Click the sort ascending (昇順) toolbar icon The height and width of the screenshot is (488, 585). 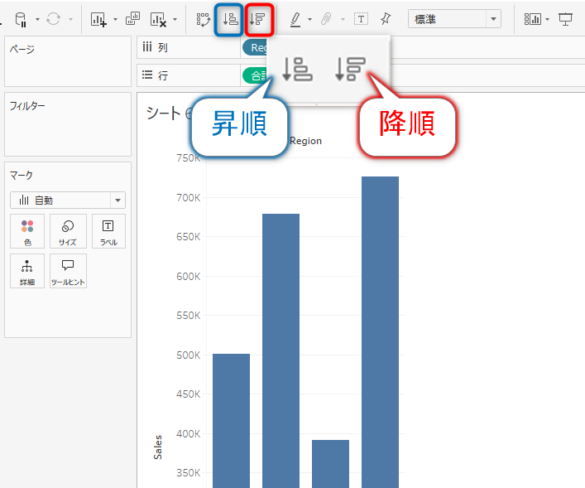pos(231,19)
